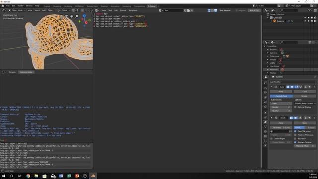The width and height of the screenshot is (318, 179).
Task: Click the viewport pan hand gizmo
Action: [72, 16]
